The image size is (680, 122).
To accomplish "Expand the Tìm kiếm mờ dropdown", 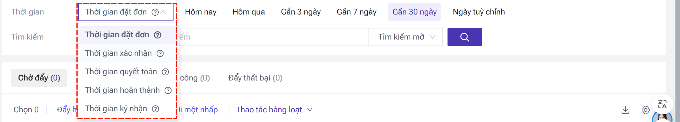I will (406, 37).
